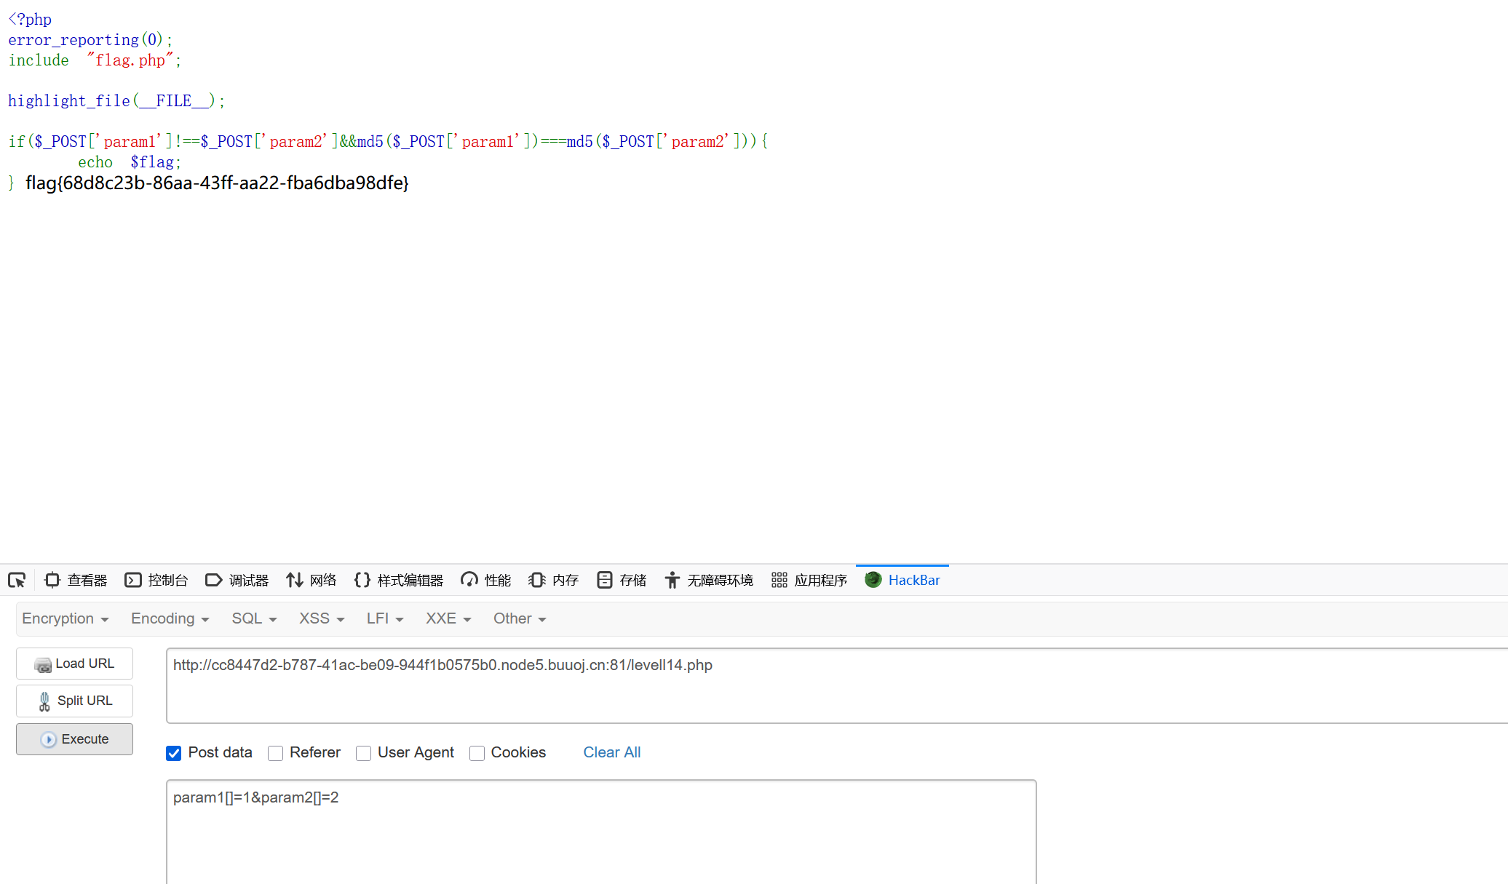Viewport: 1508px width, 884px height.
Task: Enable the Cookies checkbox
Action: point(477,753)
